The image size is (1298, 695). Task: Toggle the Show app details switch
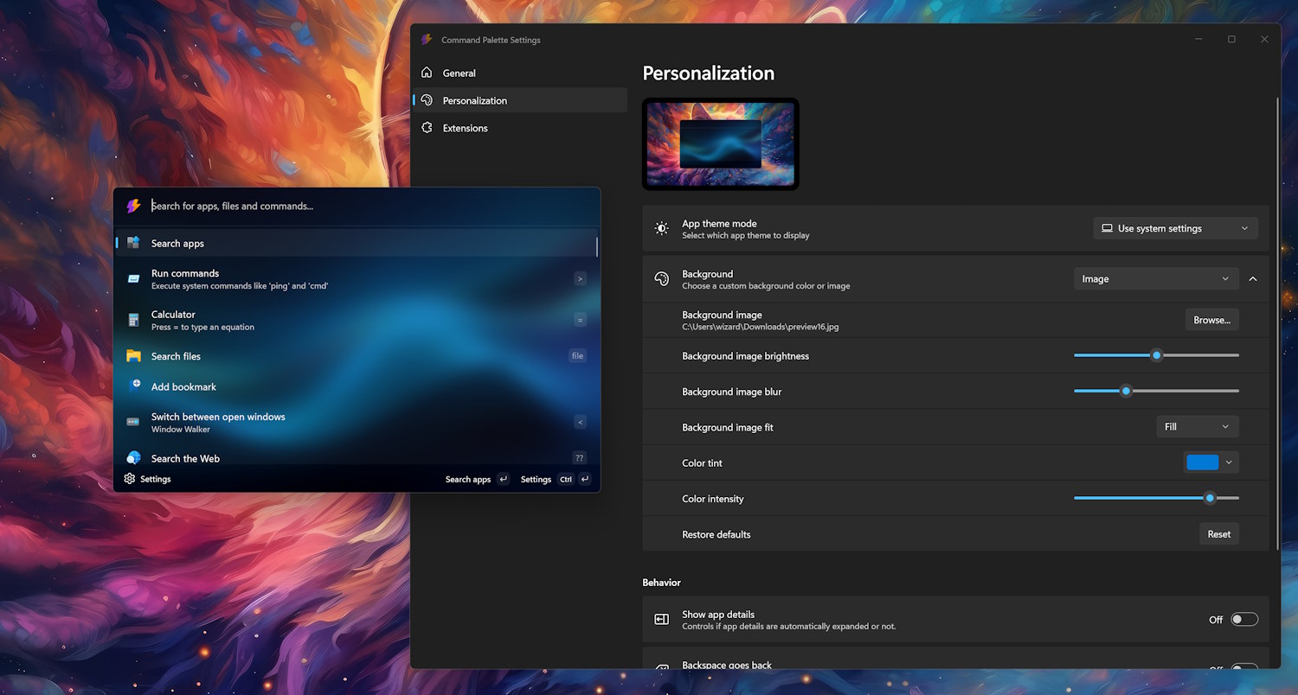(x=1243, y=619)
